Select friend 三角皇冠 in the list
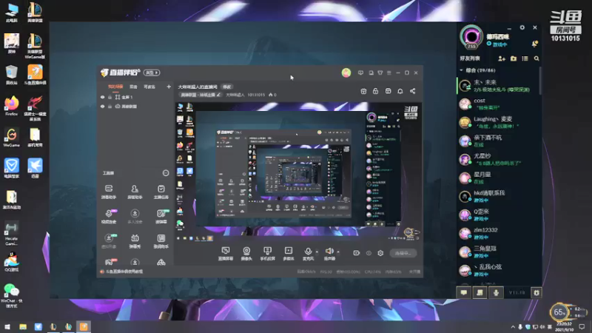Screen dimensions: 592x333 click(498, 252)
